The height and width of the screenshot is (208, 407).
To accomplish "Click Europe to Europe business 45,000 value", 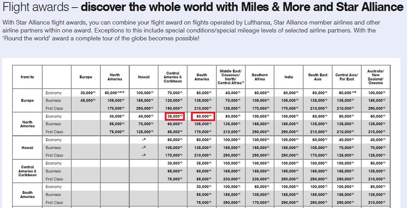I will point(88,100).
